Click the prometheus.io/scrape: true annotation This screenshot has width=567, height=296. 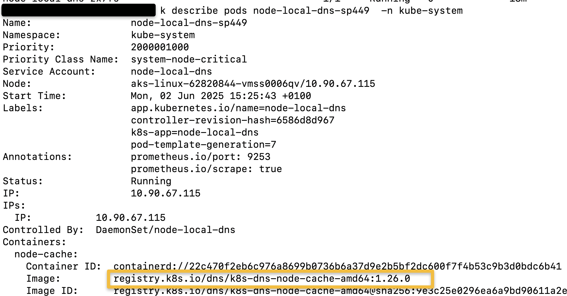click(x=206, y=169)
